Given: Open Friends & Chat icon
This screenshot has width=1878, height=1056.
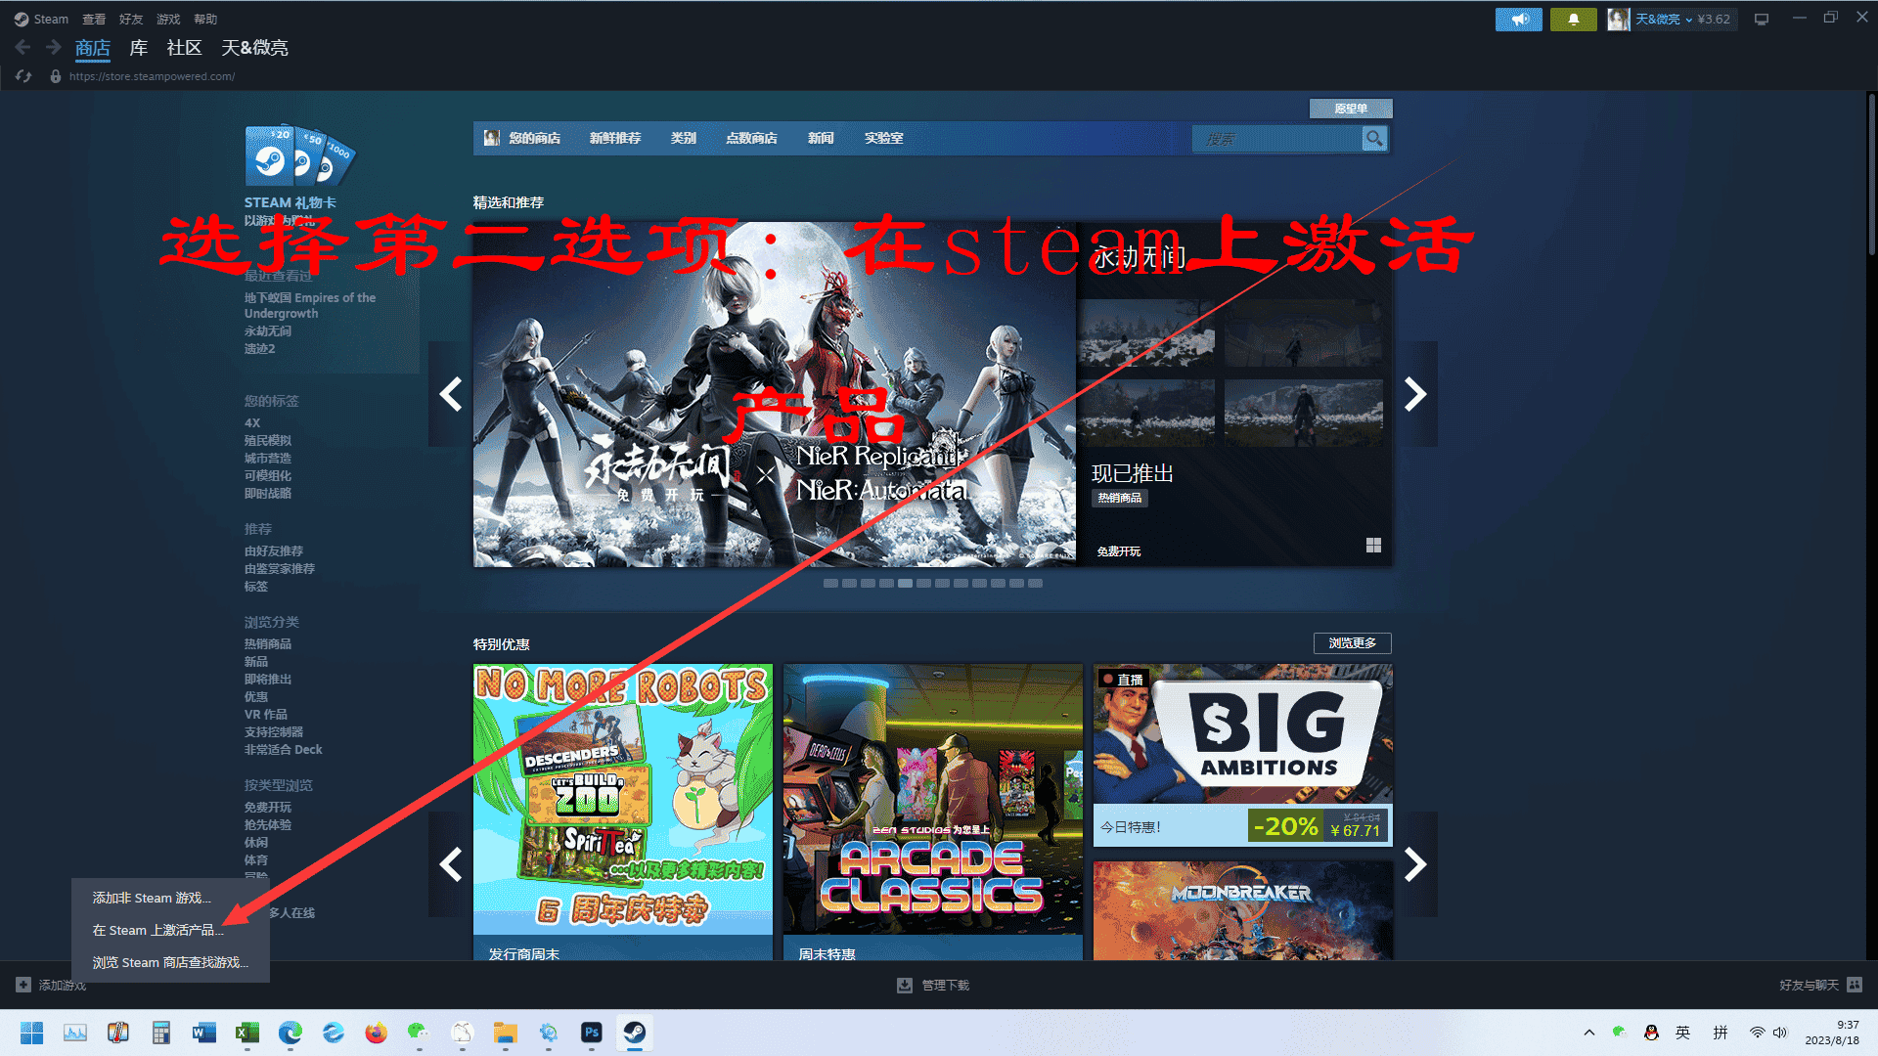Looking at the screenshot, I should (x=1855, y=985).
